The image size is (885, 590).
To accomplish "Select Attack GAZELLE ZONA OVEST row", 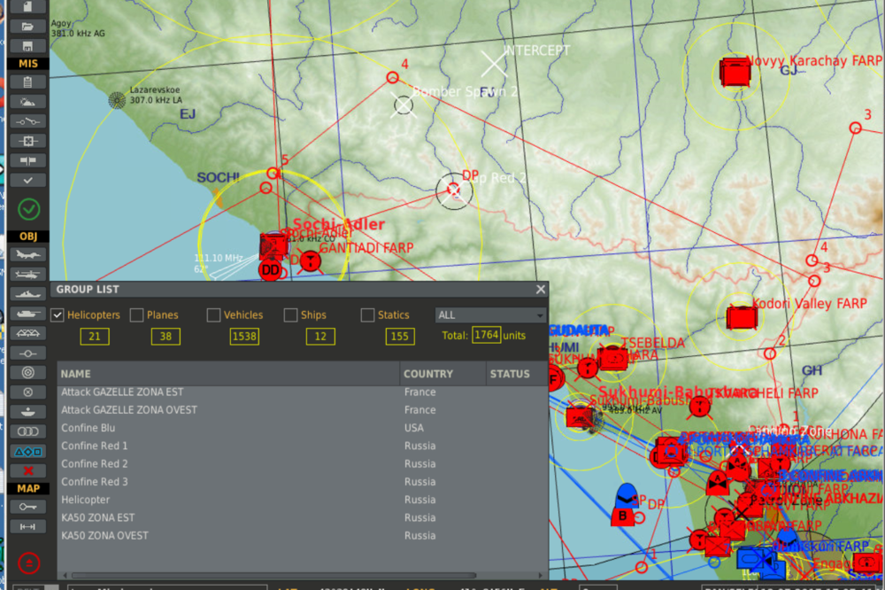I will (129, 410).
